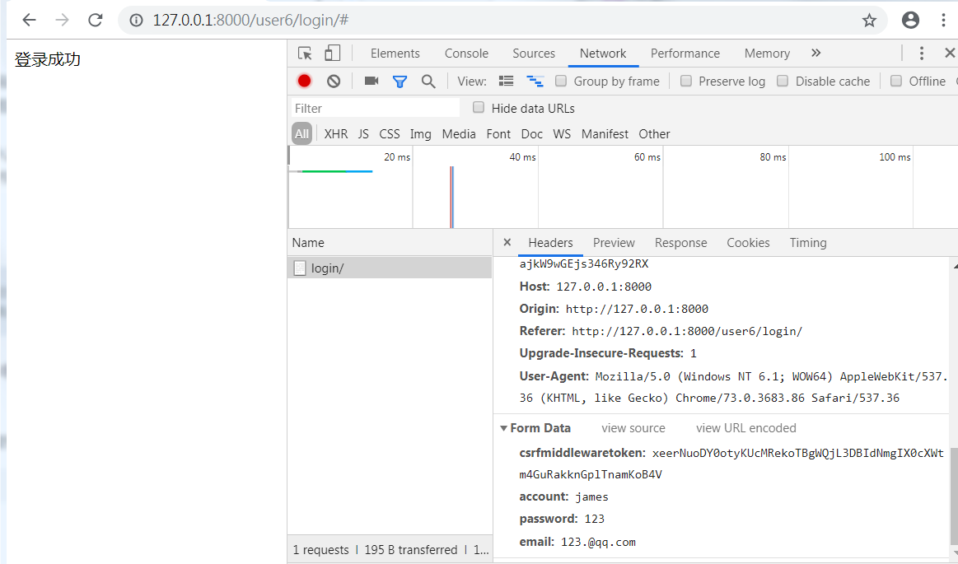Select the account value james
Screen dimensions: 958x564
[591, 496]
